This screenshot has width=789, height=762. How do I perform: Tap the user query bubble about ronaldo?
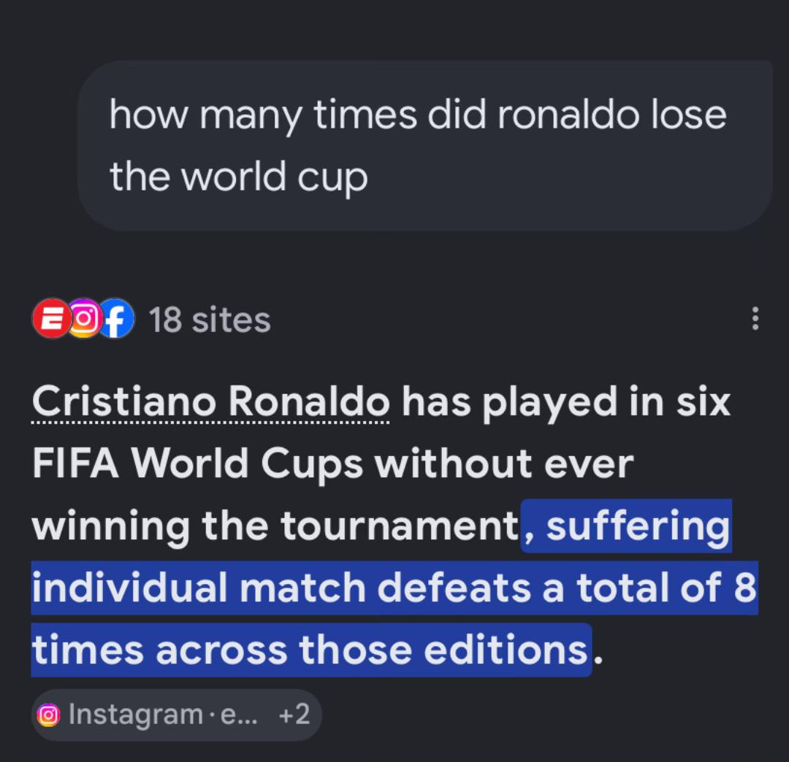click(425, 145)
